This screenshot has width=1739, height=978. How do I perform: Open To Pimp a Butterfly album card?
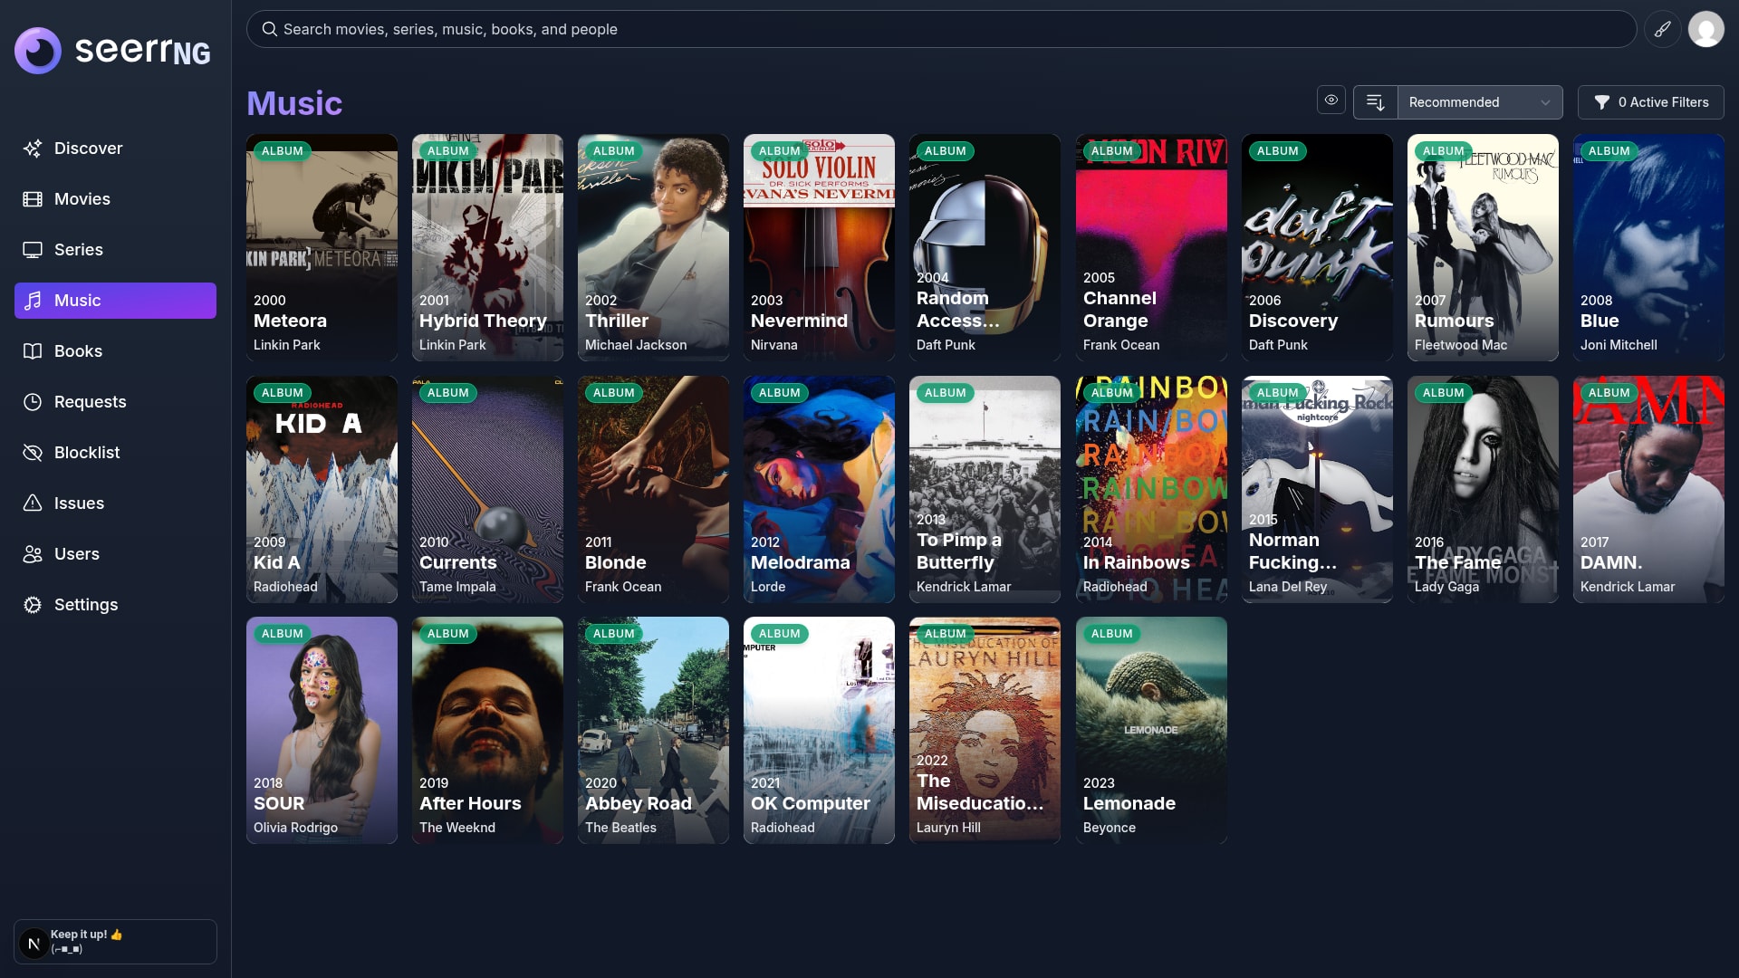coord(985,490)
